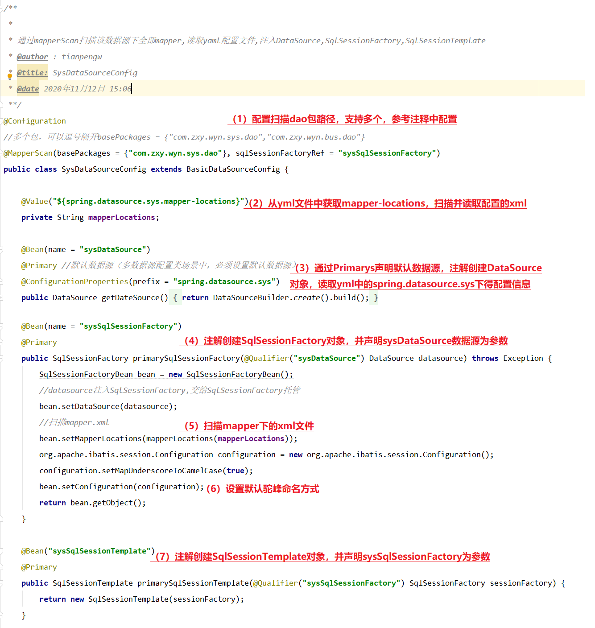Image resolution: width=595 pixels, height=628 pixels.
Task: Click the @Configuration annotation
Action: click(35, 121)
